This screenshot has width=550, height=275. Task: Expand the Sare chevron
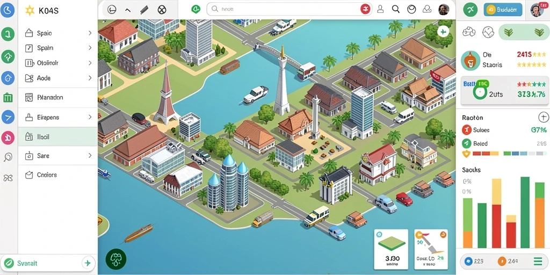[x=90, y=155]
